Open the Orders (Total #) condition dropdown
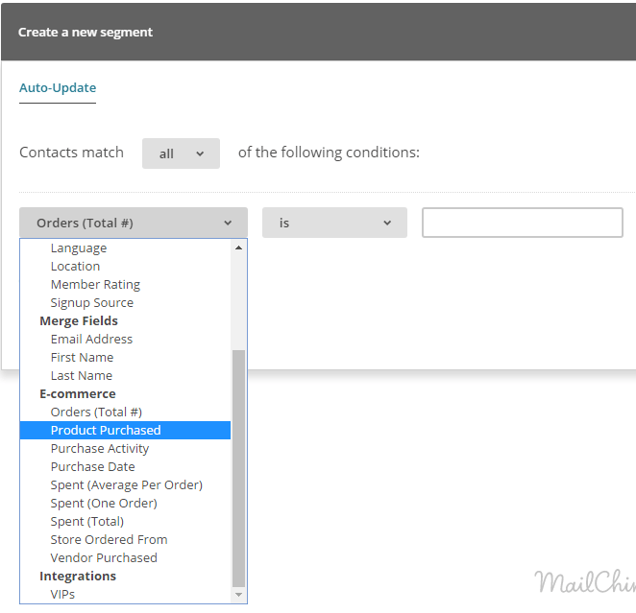Viewport: 636px width, 613px height. click(x=134, y=223)
